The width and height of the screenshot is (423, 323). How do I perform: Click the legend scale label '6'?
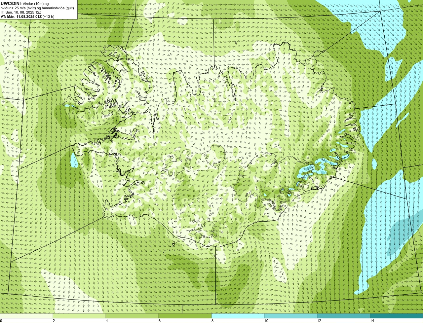coord(160,321)
